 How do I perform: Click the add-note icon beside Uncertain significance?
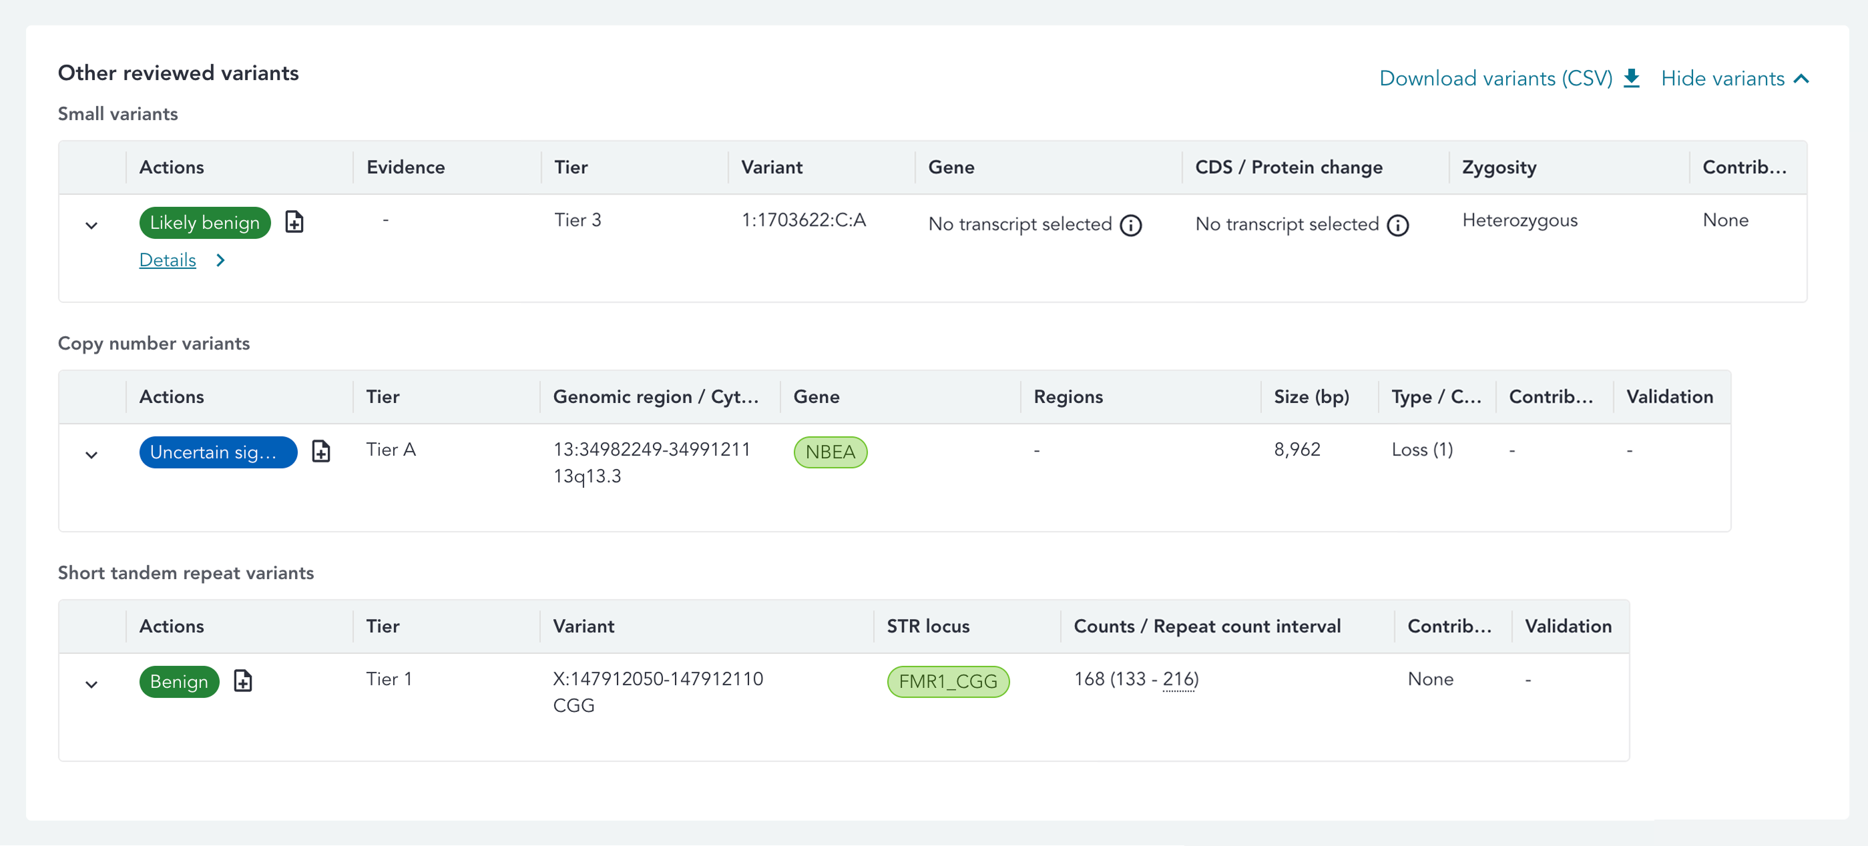click(x=320, y=451)
